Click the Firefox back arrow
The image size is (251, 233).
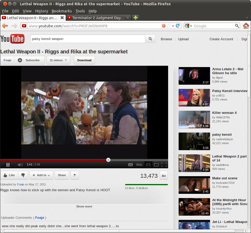click(5, 26)
